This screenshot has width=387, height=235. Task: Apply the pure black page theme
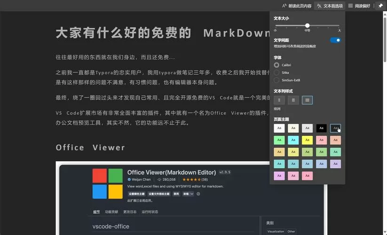point(321,128)
